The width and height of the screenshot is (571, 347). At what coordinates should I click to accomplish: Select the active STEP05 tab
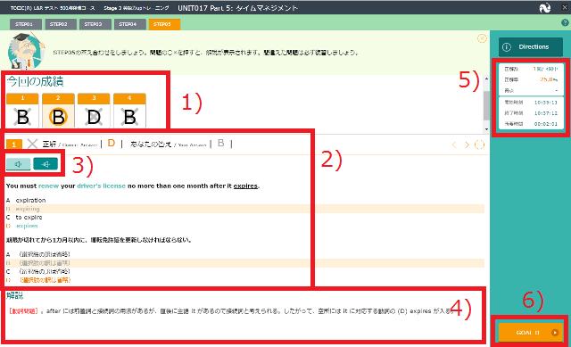[x=163, y=24]
